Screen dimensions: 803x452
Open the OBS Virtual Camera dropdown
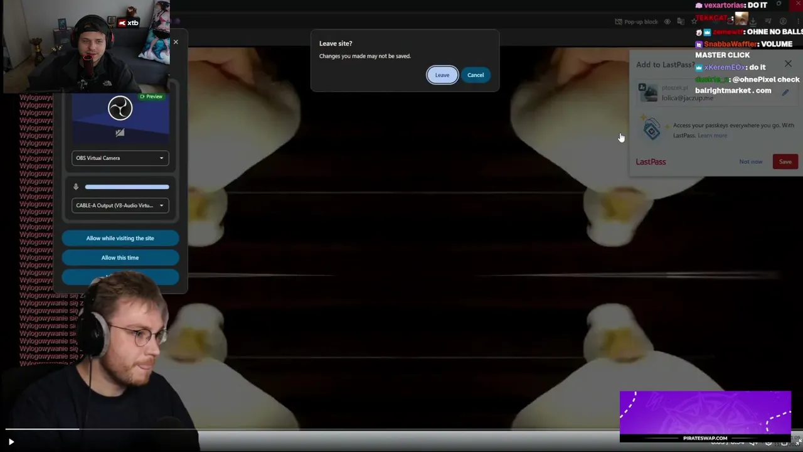tap(120, 158)
